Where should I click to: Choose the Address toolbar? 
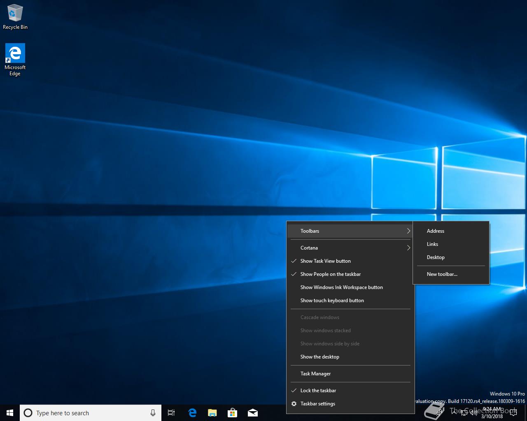pos(435,231)
